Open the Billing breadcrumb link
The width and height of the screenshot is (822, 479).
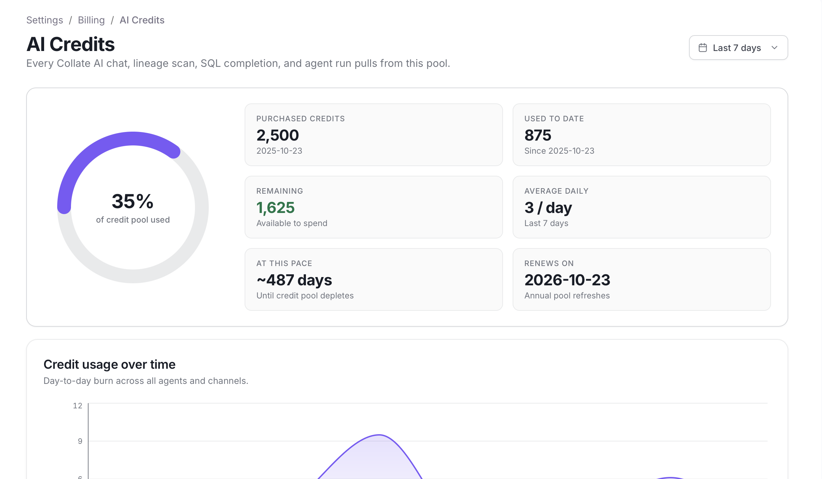[x=91, y=20]
